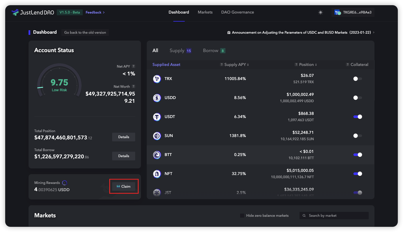This screenshot has width=403, height=232.
Task: Toggle JST collateral switch
Action: [x=358, y=193]
